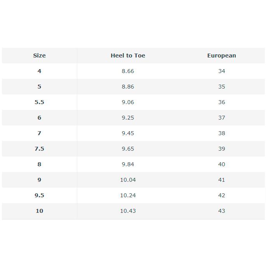Select European size 43
The image size is (266, 266).
[x=221, y=211]
